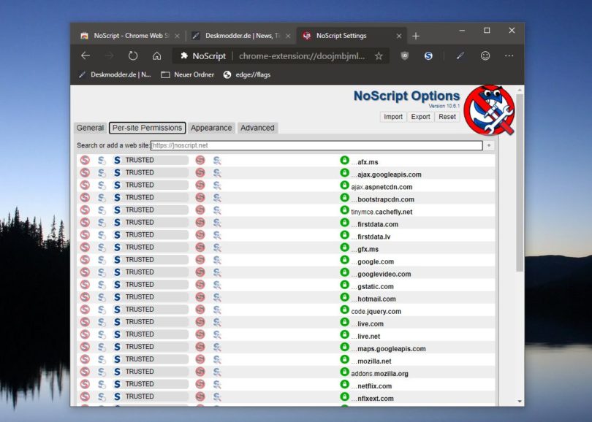This screenshot has height=422, width=592.
Task: Open the Appearance tab
Action: pyautogui.click(x=211, y=128)
